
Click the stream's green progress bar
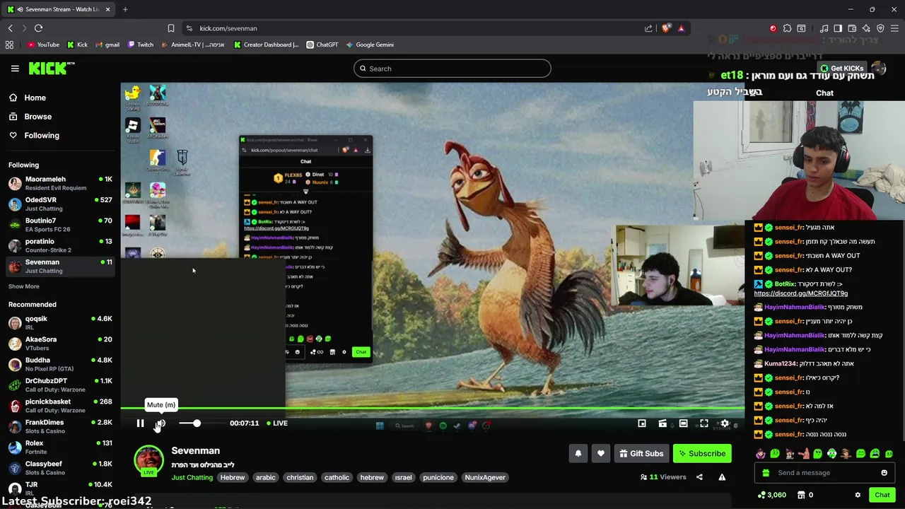tap(432, 409)
